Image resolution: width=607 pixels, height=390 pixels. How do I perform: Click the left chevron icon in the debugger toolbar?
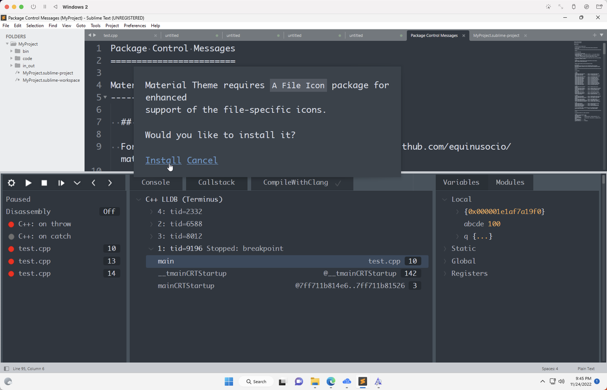(94, 183)
